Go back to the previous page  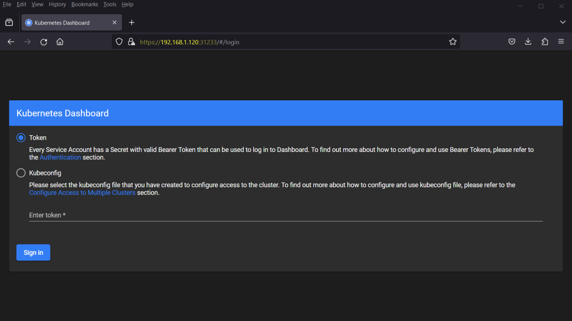coord(11,42)
